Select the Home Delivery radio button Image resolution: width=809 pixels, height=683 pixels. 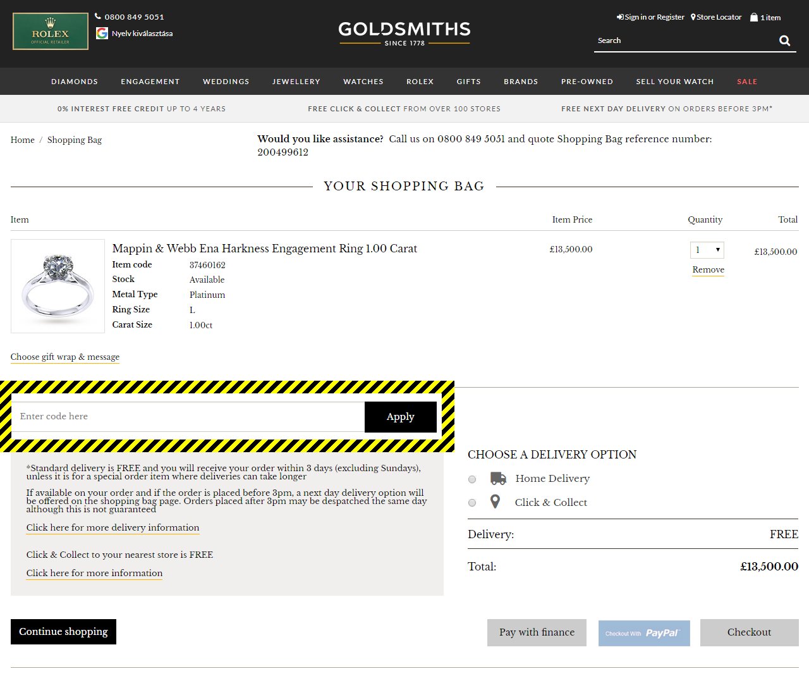(472, 479)
